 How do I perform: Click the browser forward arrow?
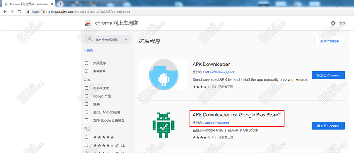click(x=12, y=11)
